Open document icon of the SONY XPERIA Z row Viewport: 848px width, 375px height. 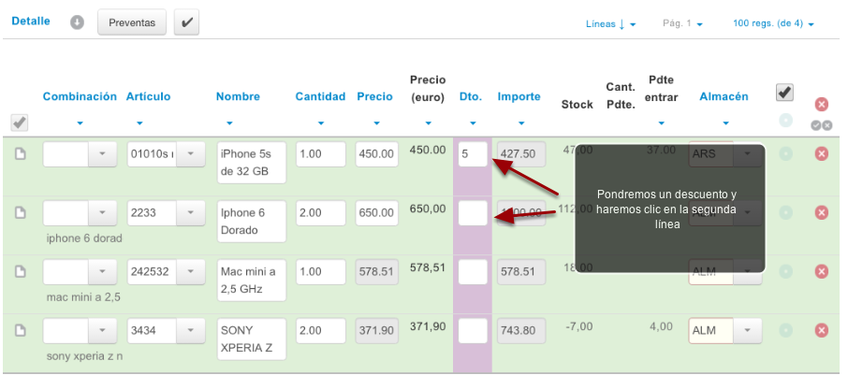click(x=20, y=330)
